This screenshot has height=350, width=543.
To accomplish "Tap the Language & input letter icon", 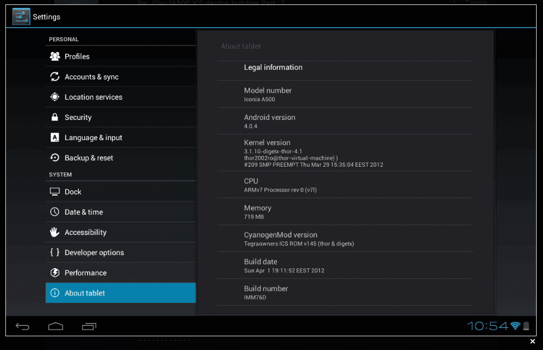I will (55, 137).
